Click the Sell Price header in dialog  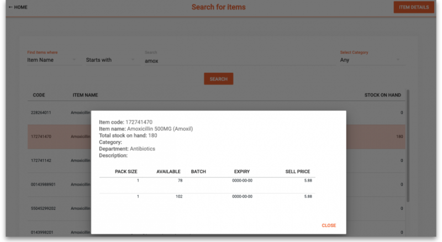[298, 172]
